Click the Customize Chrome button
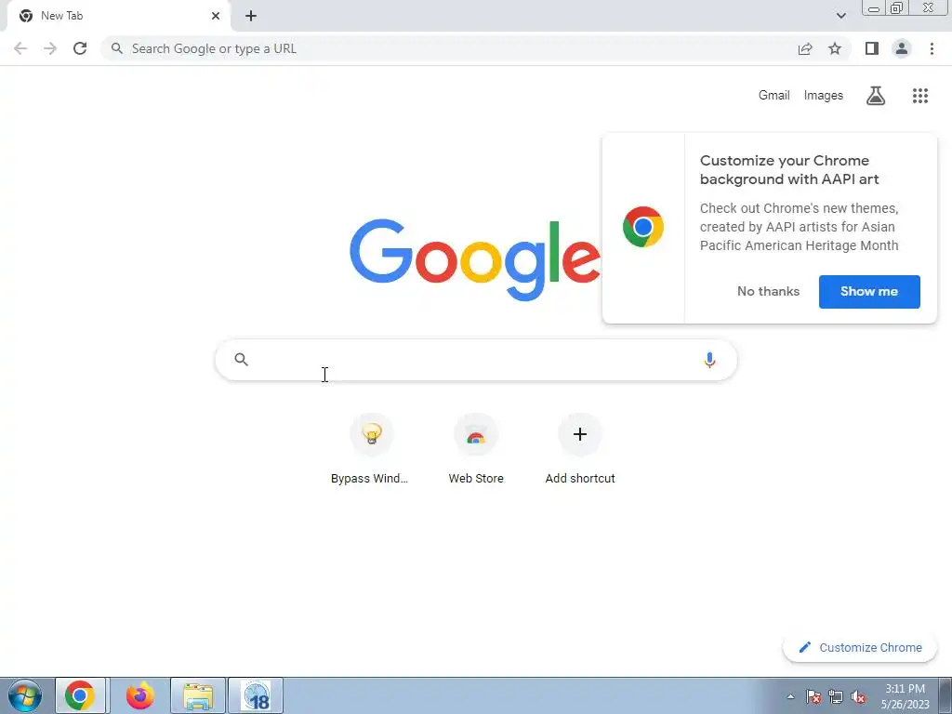 tap(860, 648)
